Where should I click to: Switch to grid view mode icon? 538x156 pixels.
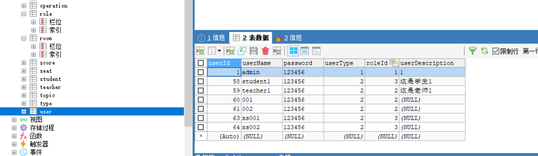[x=293, y=51]
